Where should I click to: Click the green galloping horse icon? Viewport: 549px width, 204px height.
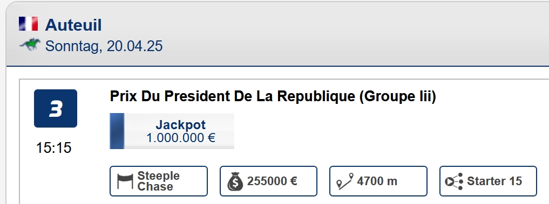(30, 45)
